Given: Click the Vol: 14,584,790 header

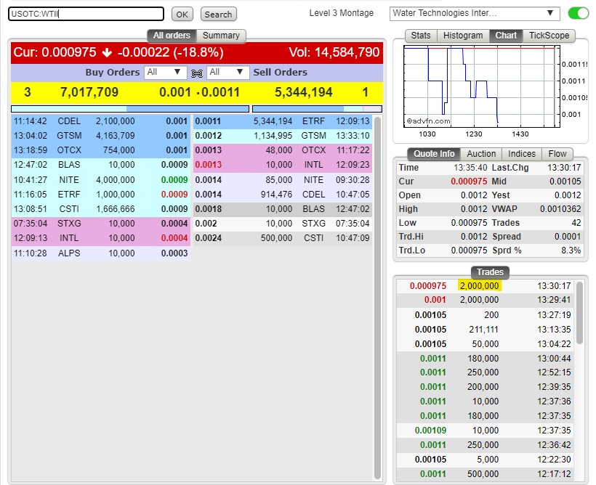Looking at the screenshot, I should (334, 52).
